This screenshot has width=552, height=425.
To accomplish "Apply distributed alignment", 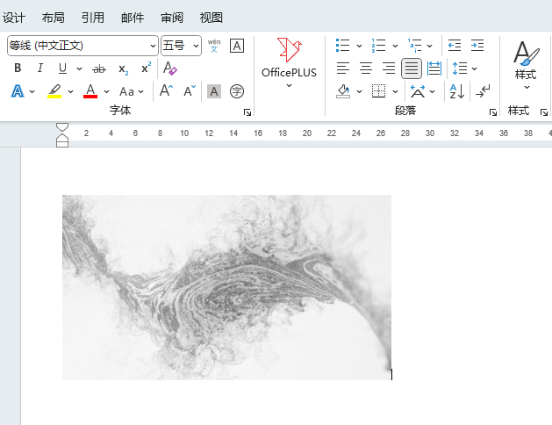I will (434, 68).
